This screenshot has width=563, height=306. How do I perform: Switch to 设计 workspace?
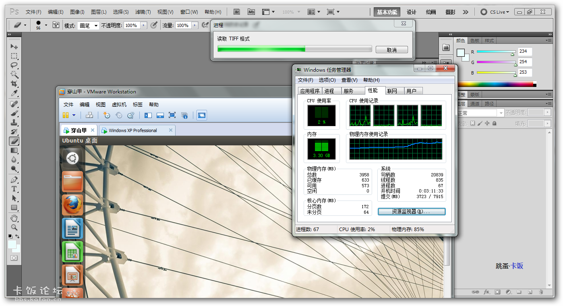tap(411, 12)
